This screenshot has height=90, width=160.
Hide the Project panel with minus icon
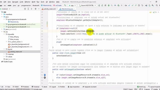pyautogui.click(x=39, y=9)
